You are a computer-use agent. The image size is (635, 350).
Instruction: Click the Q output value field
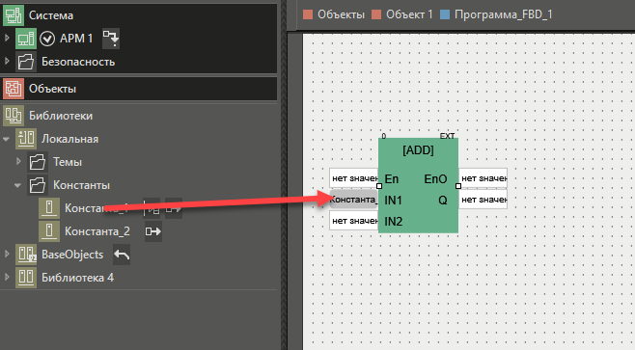[x=483, y=200]
